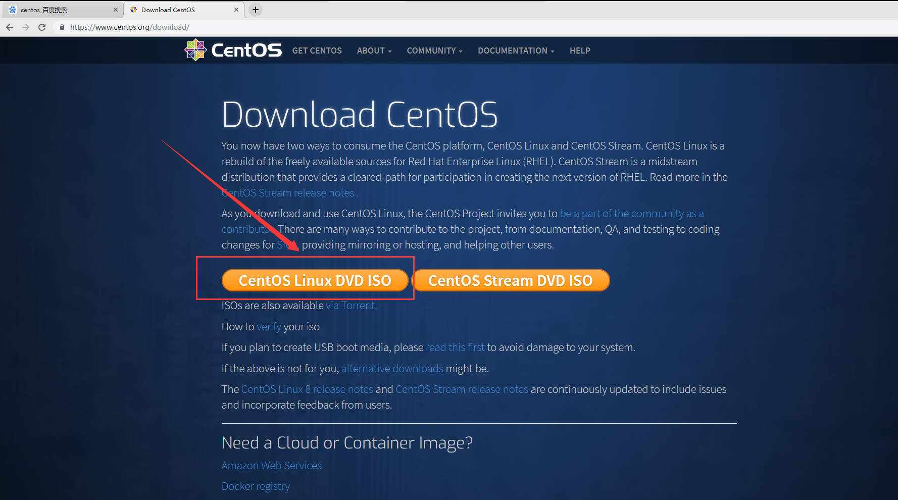Click 'Need a Cloud or Container Image?' heading

pyautogui.click(x=347, y=443)
